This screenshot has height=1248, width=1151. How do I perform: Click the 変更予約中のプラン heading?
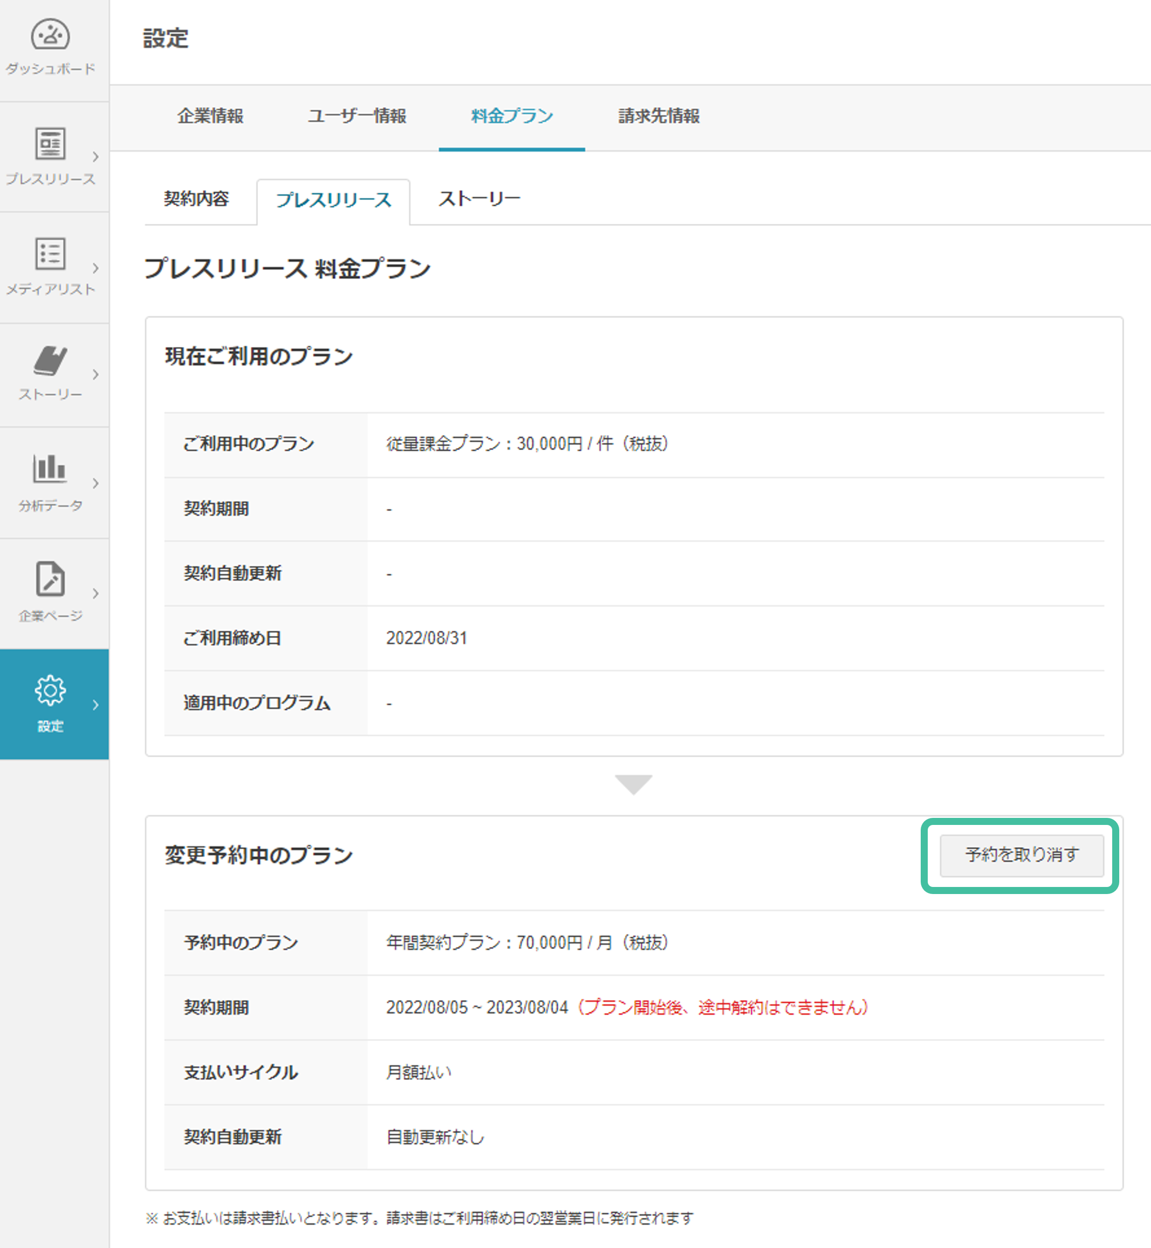[x=259, y=855]
